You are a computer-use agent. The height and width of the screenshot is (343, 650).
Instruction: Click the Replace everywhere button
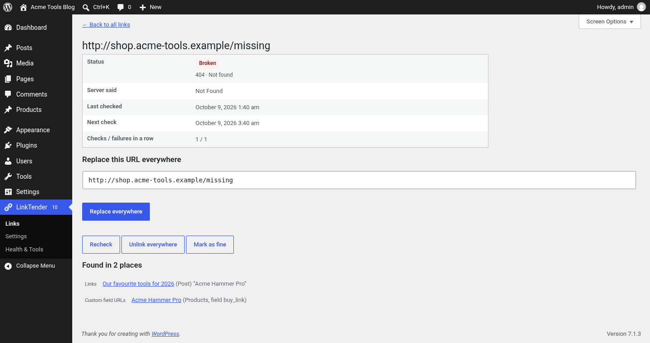pos(116,212)
